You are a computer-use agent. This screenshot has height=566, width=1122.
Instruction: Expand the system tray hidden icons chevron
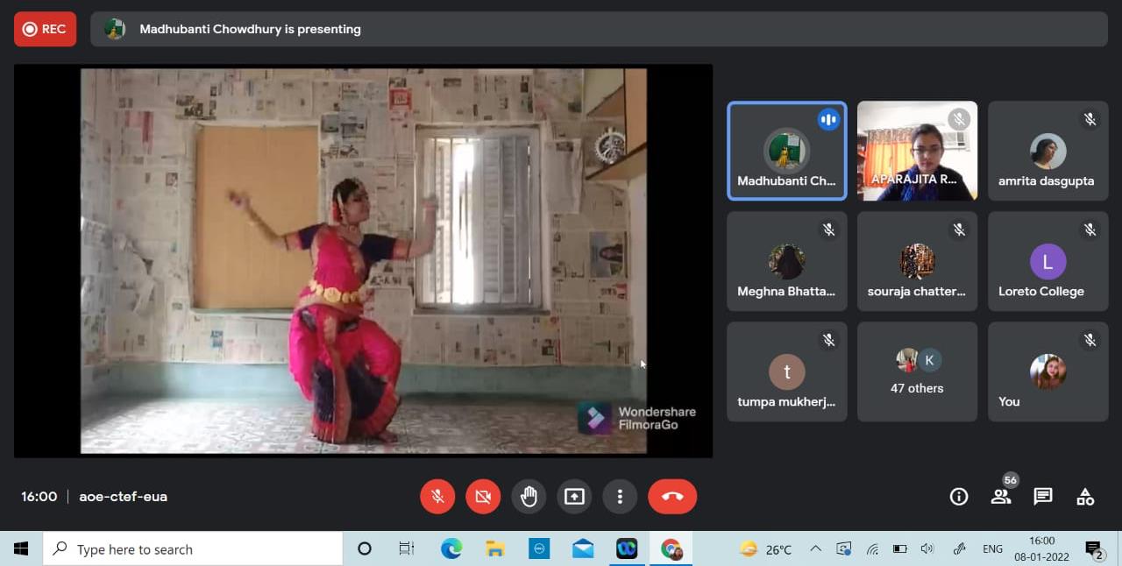815,549
